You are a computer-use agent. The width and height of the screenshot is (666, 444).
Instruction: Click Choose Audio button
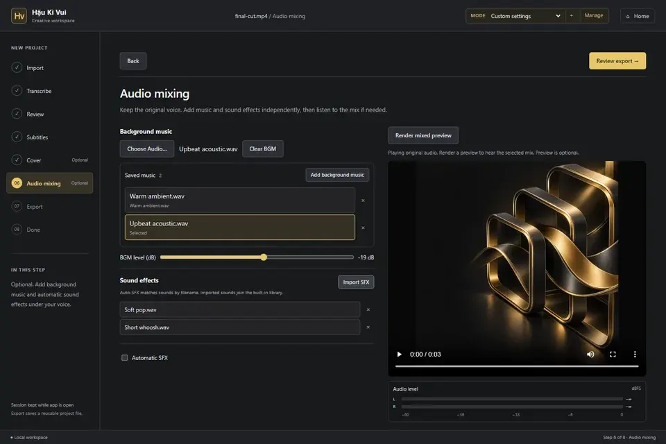tap(147, 148)
